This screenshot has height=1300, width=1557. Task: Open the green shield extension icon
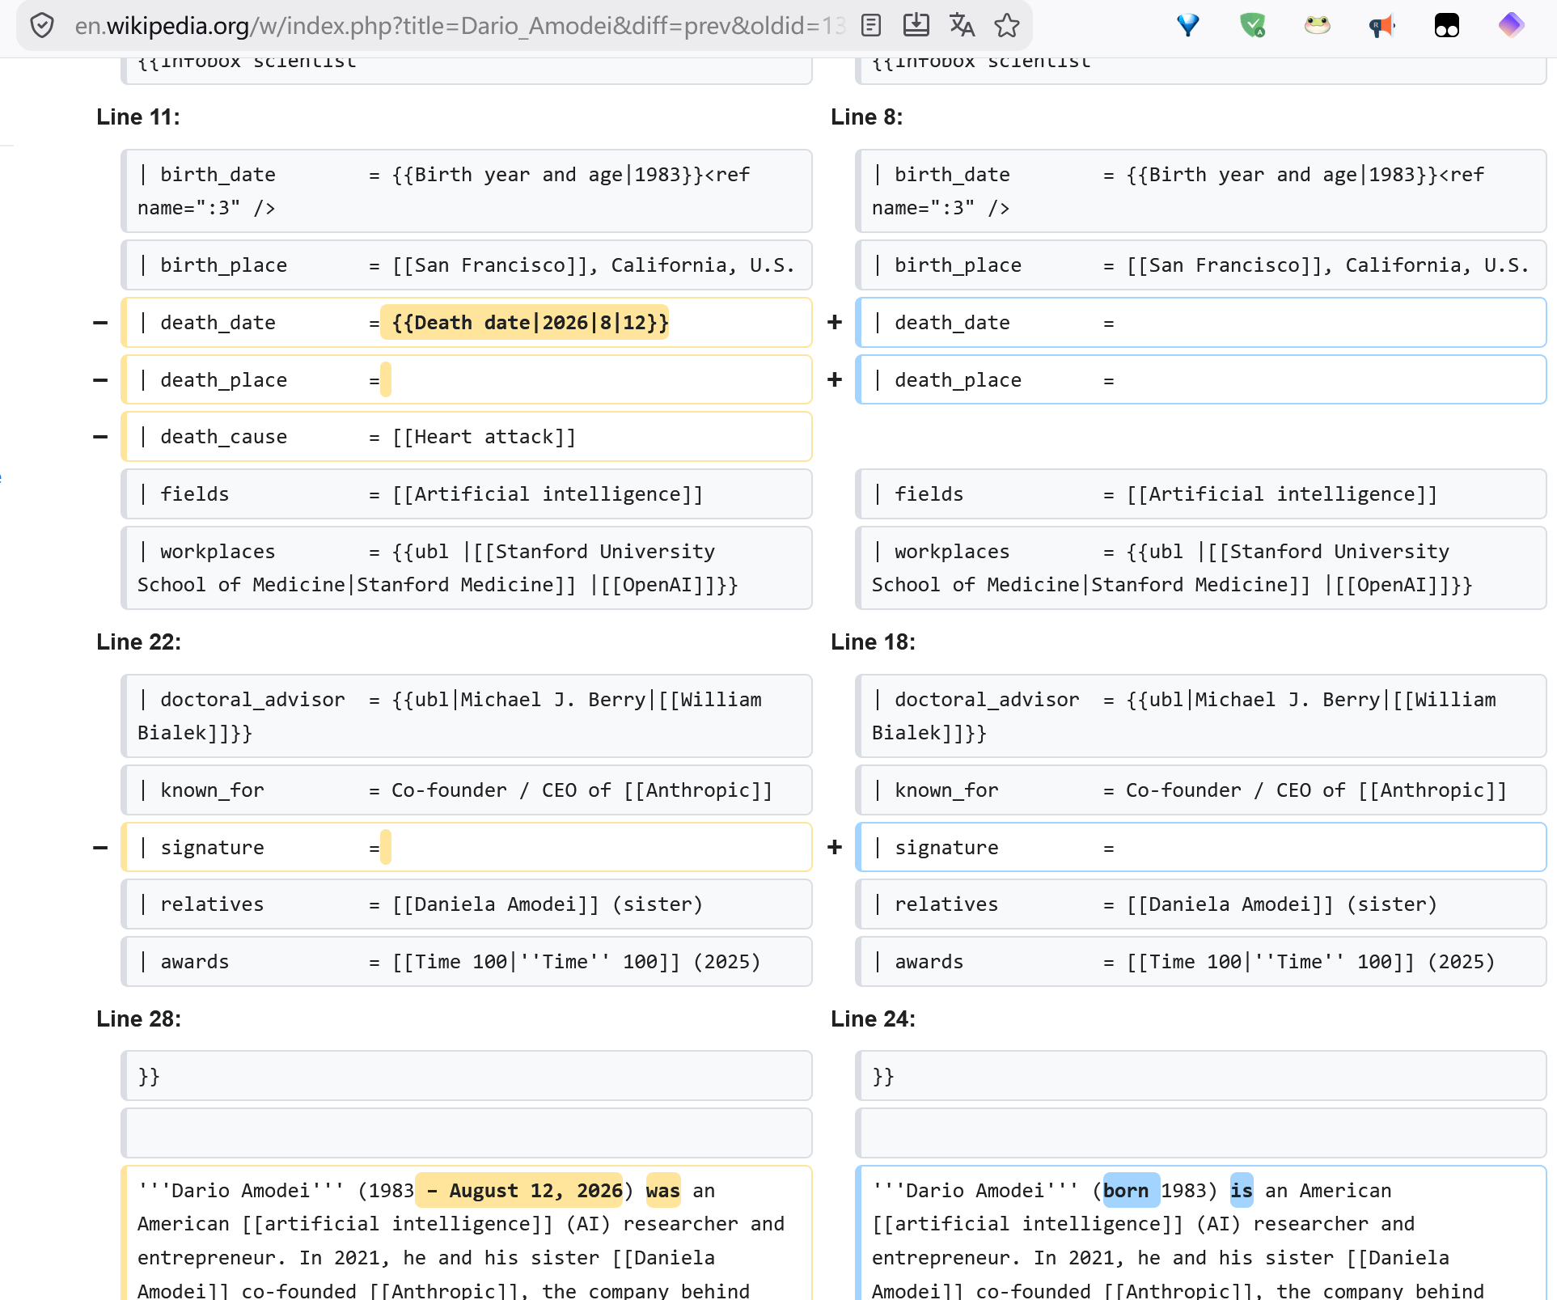click(1252, 26)
